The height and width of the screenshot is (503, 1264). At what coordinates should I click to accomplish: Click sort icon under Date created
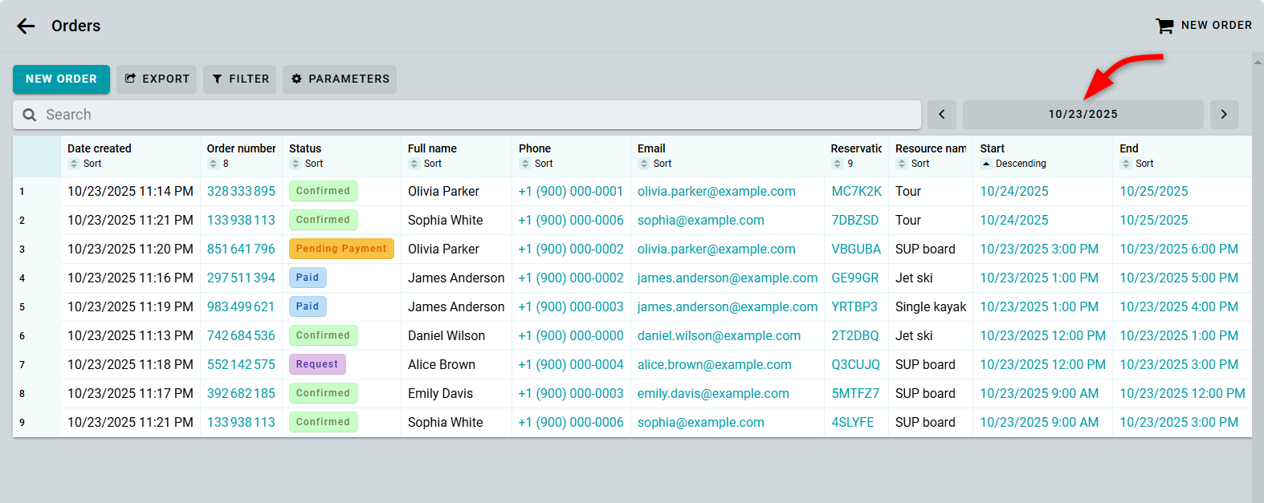click(x=75, y=164)
